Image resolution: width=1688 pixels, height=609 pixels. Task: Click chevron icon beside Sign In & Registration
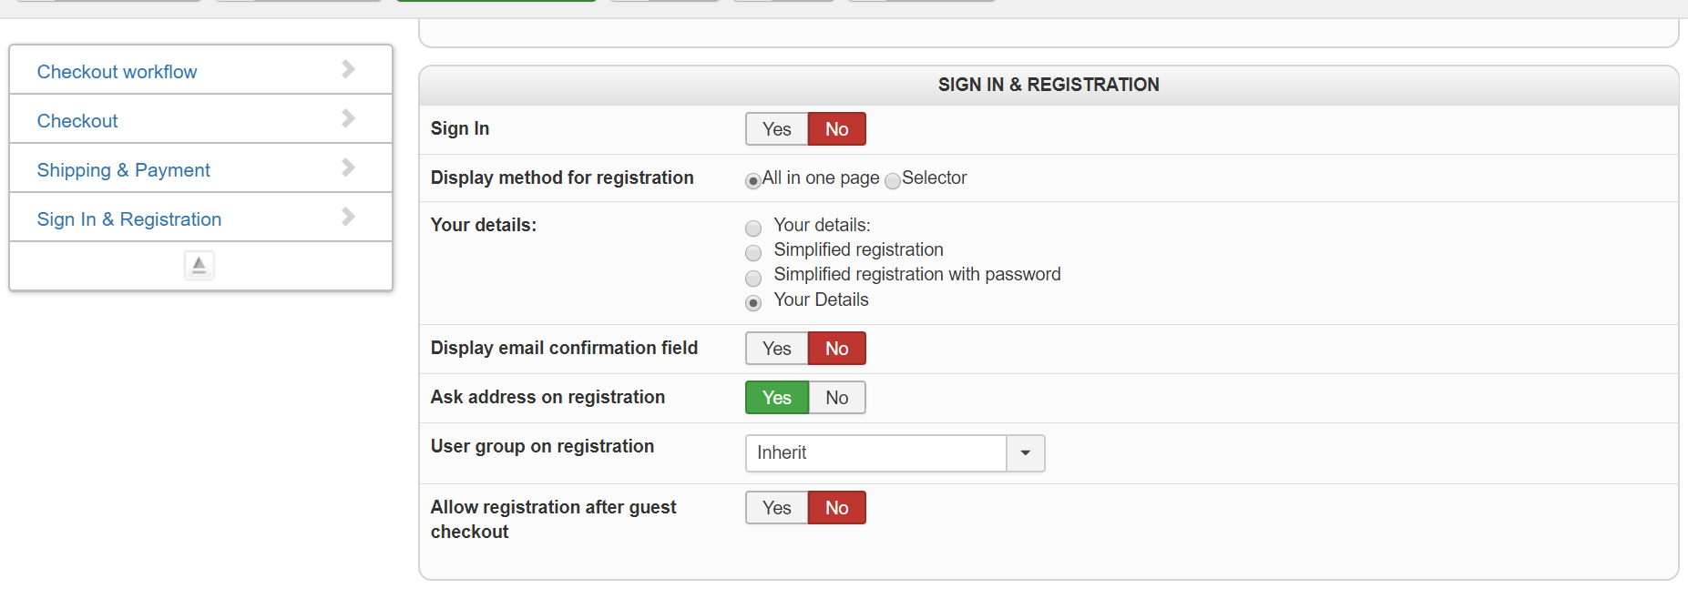point(348,217)
